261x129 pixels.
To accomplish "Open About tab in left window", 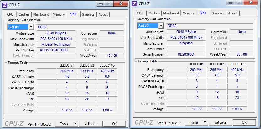I will click(x=103, y=14).
